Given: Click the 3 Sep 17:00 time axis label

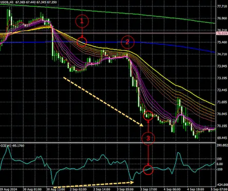Looking at the screenshot, I should (149, 189).
